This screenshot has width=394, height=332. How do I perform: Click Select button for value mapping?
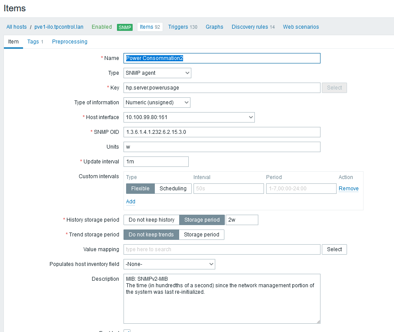(334, 249)
